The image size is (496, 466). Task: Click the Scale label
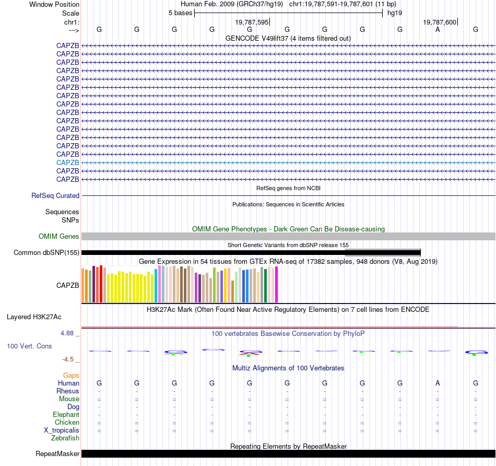70,13
